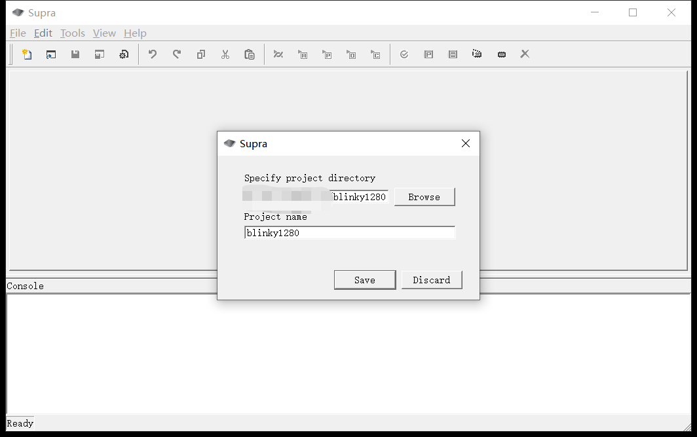
Task: Click the Discard button
Action: (432, 280)
